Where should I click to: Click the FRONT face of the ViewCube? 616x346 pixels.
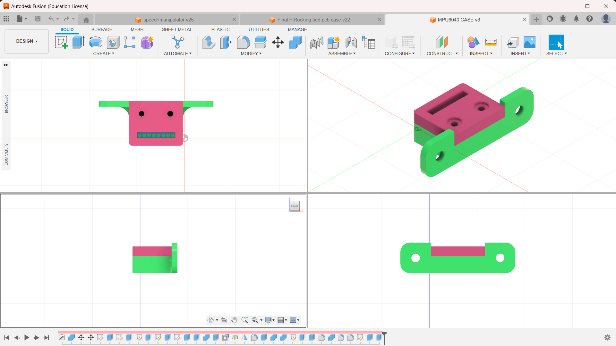(x=295, y=206)
